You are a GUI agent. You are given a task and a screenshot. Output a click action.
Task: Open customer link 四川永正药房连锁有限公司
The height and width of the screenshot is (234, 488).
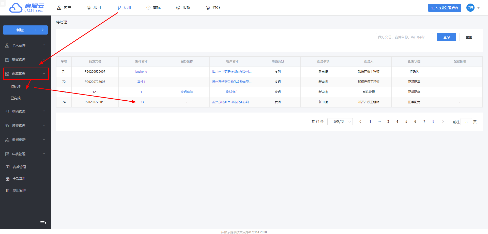click(232, 72)
